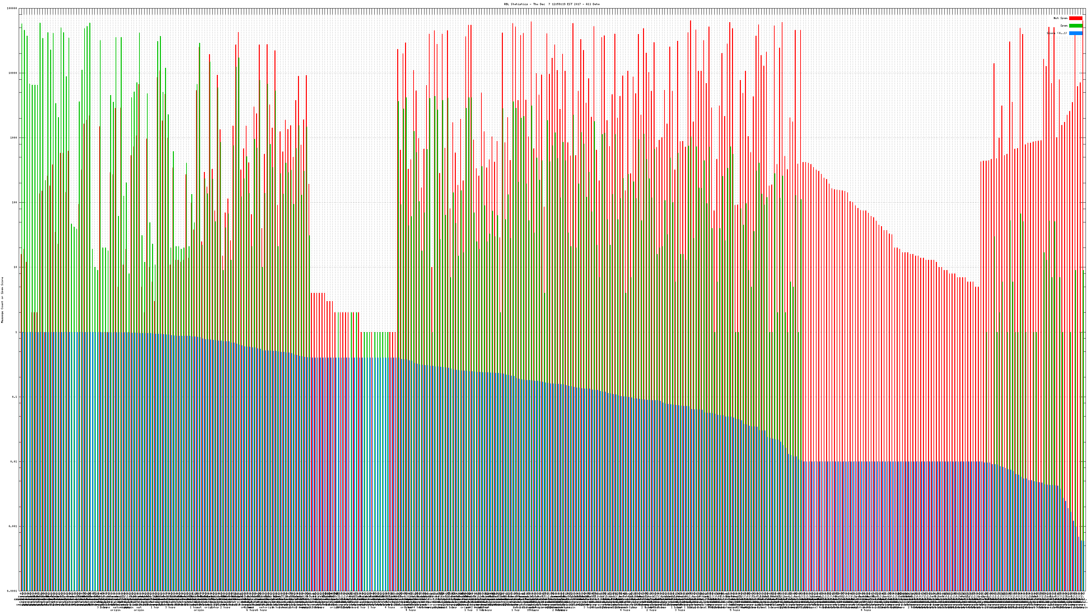
Task: Click the 10000 y-axis tick label
Action: 13,73
